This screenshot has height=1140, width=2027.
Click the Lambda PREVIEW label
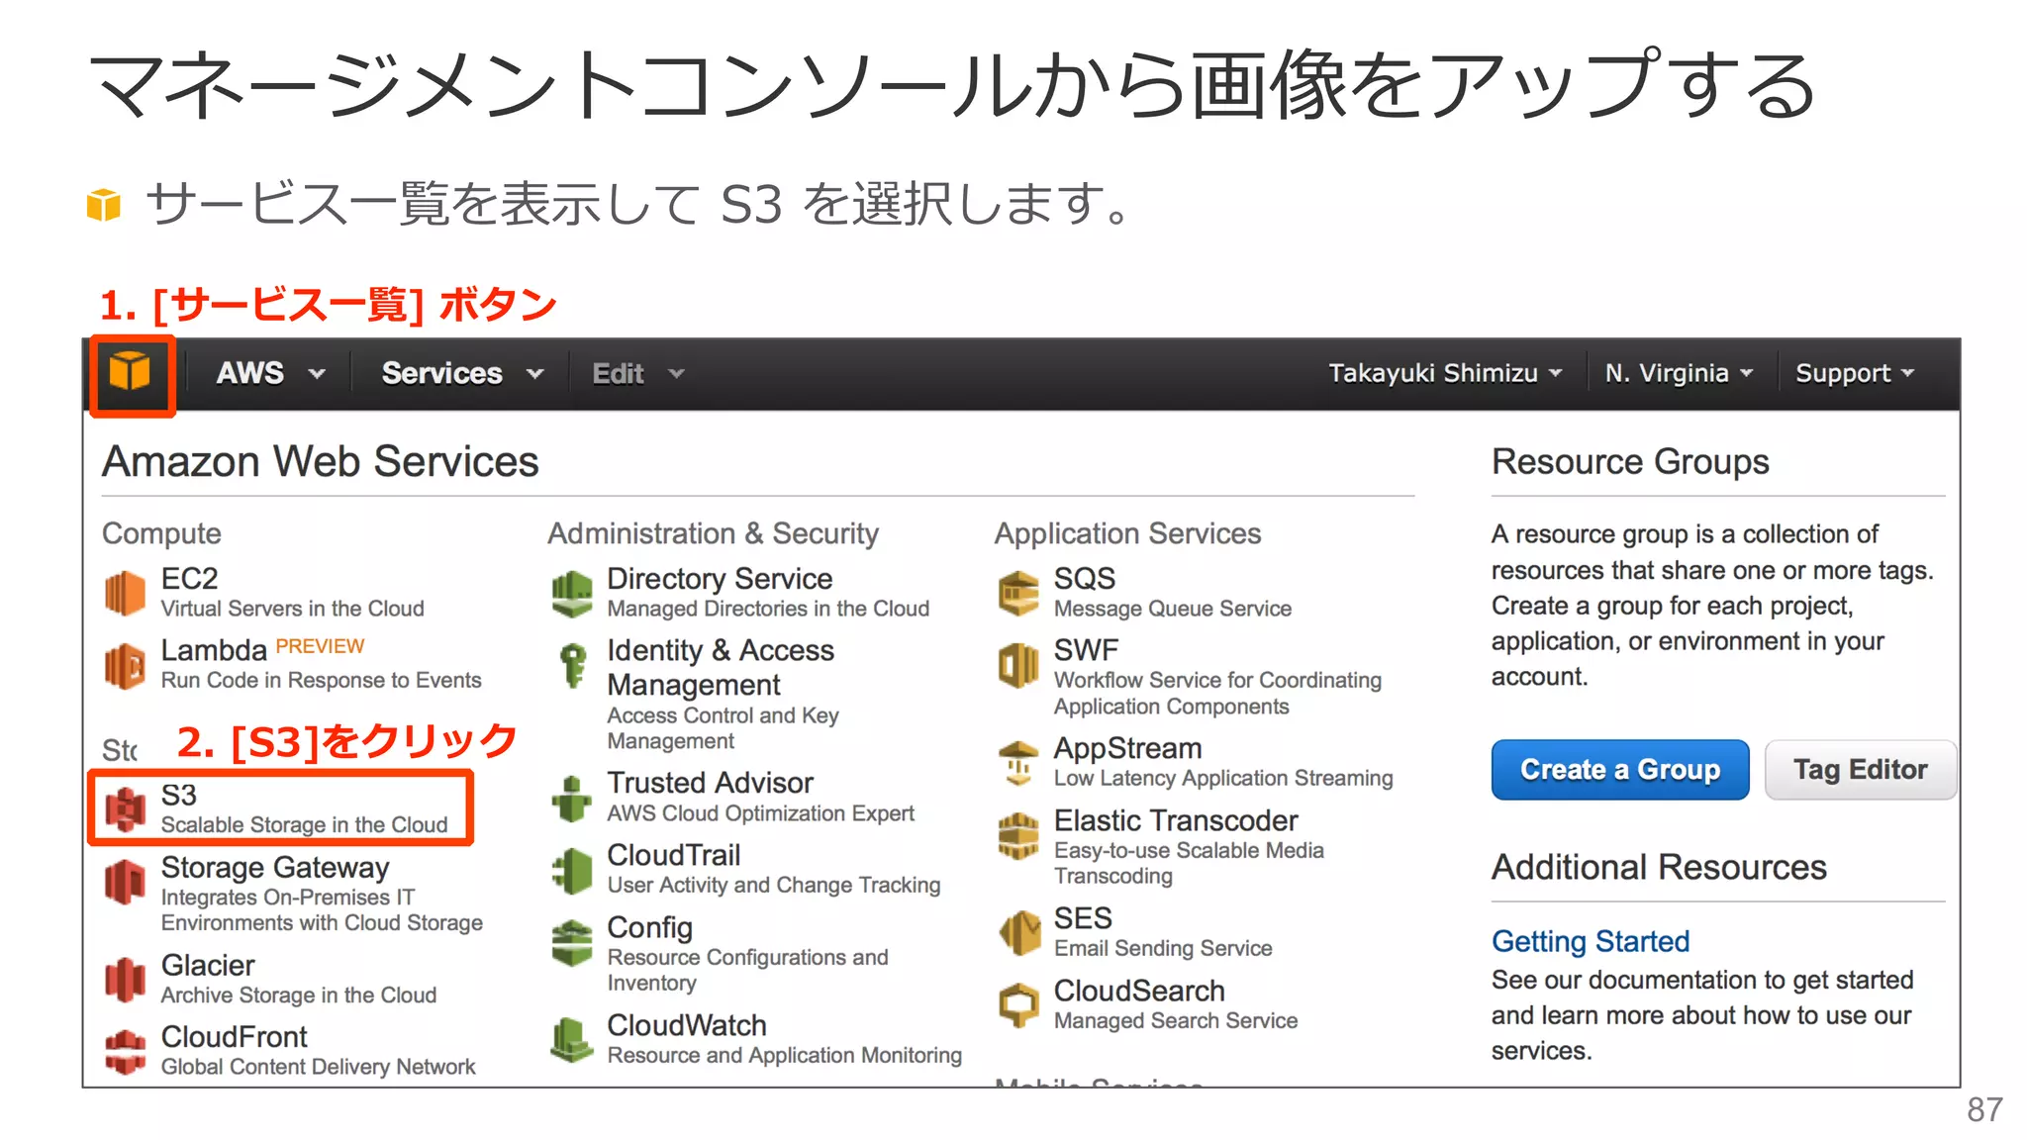pyautogui.click(x=320, y=646)
